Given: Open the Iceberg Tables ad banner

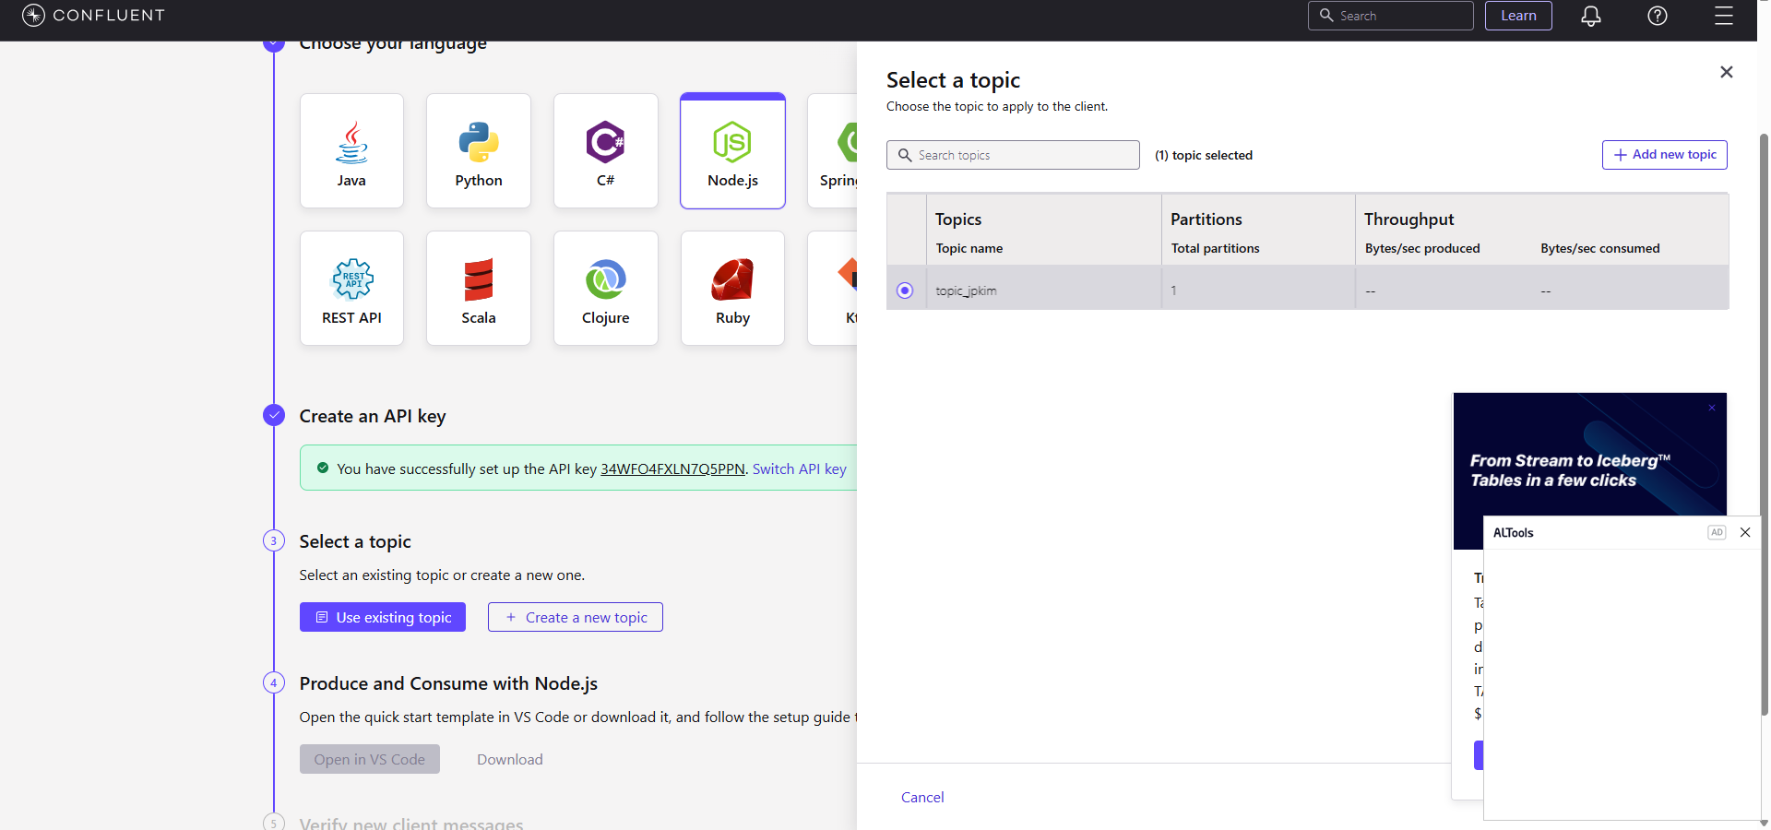Looking at the screenshot, I should [x=1589, y=470].
